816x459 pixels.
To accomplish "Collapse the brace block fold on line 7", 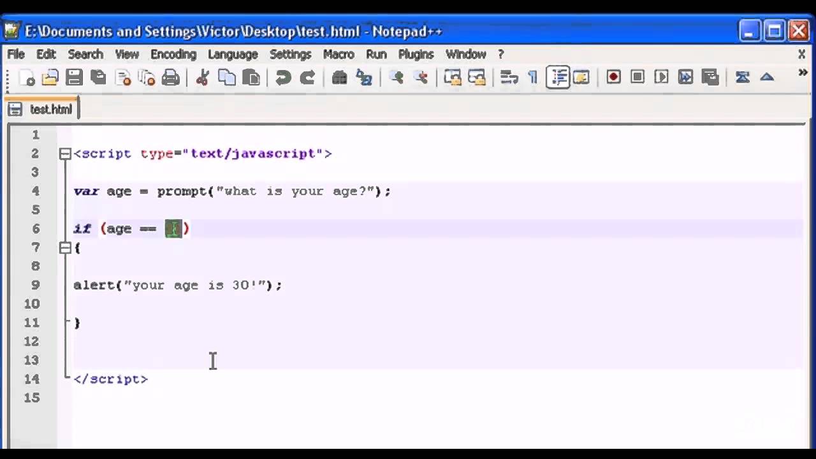I will click(65, 247).
